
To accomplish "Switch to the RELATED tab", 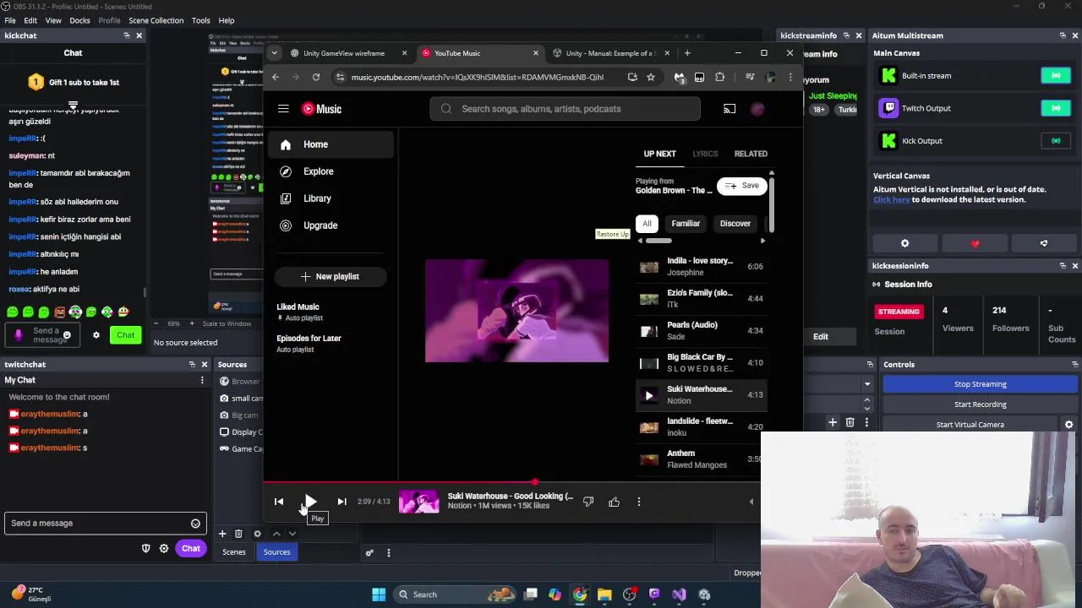I will 751,154.
